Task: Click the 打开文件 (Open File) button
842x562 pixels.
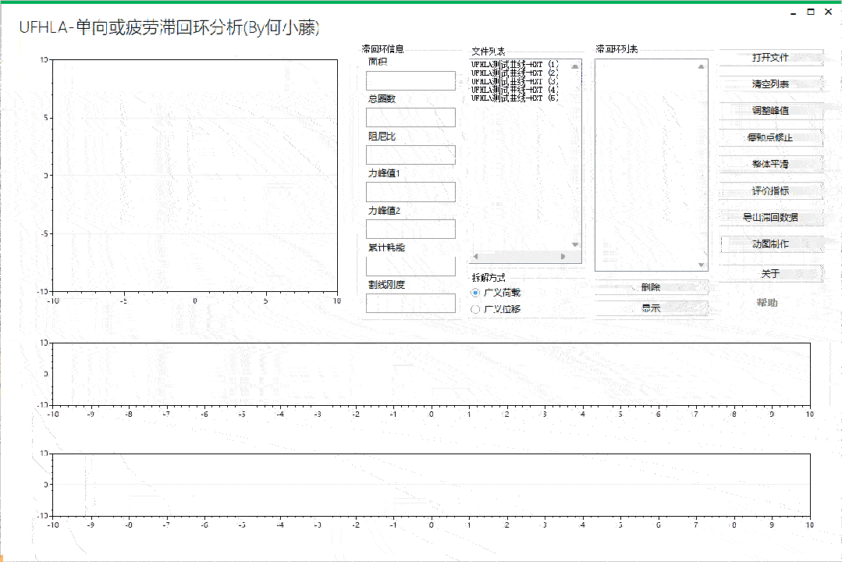Action: (x=772, y=58)
